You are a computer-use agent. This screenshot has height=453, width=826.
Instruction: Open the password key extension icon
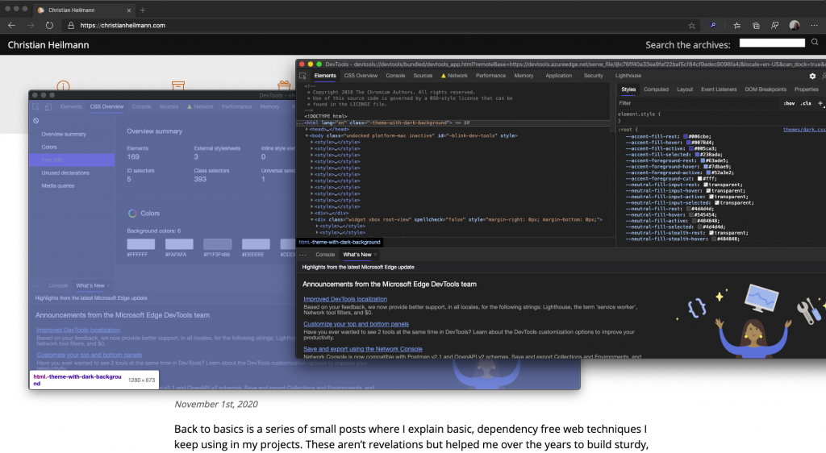pos(713,25)
